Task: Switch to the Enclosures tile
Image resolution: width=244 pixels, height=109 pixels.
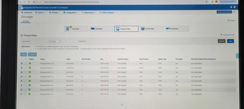Action: pos(177,29)
